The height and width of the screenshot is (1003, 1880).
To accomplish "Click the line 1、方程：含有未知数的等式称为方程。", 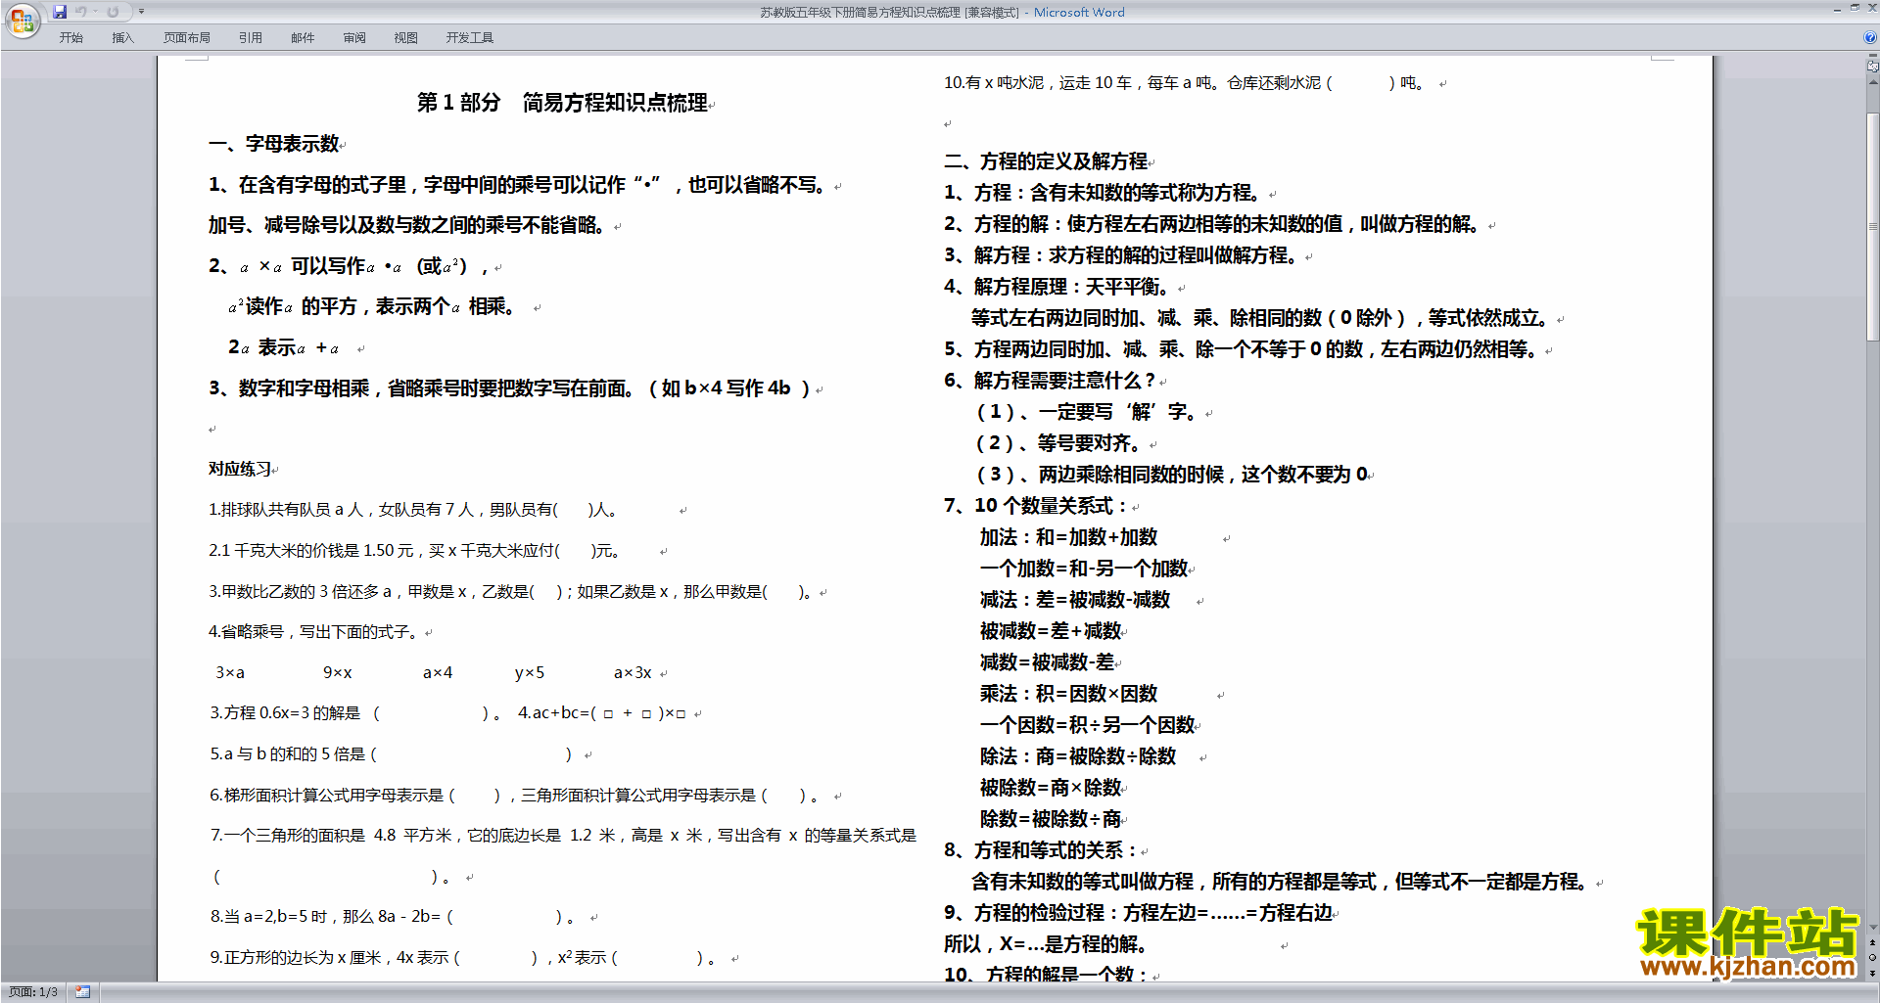I will [1104, 193].
